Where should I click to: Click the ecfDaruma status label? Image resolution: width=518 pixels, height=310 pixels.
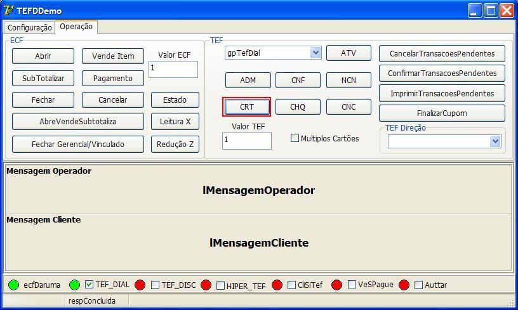(42, 285)
